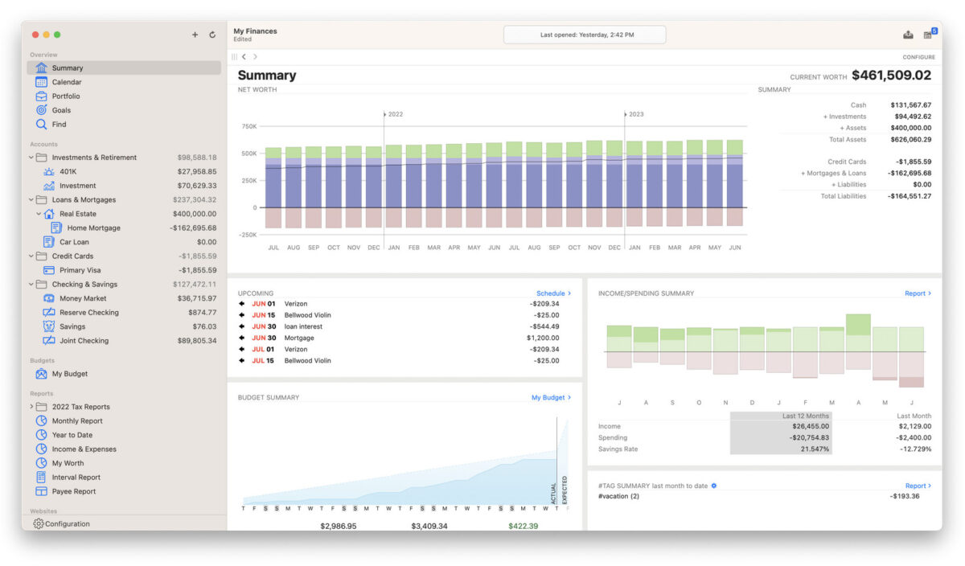This screenshot has width=965, height=566.
Task: Expand the 2022 Tax Reports folder
Action: point(31,407)
